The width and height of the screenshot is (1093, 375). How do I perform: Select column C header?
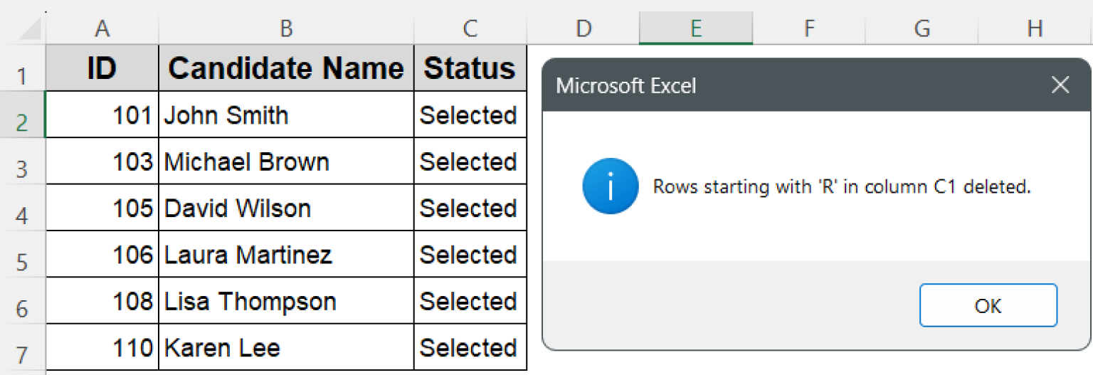(470, 28)
